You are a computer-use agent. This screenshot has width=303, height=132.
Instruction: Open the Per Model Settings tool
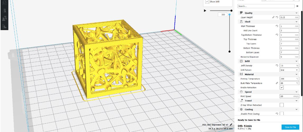(4, 19)
